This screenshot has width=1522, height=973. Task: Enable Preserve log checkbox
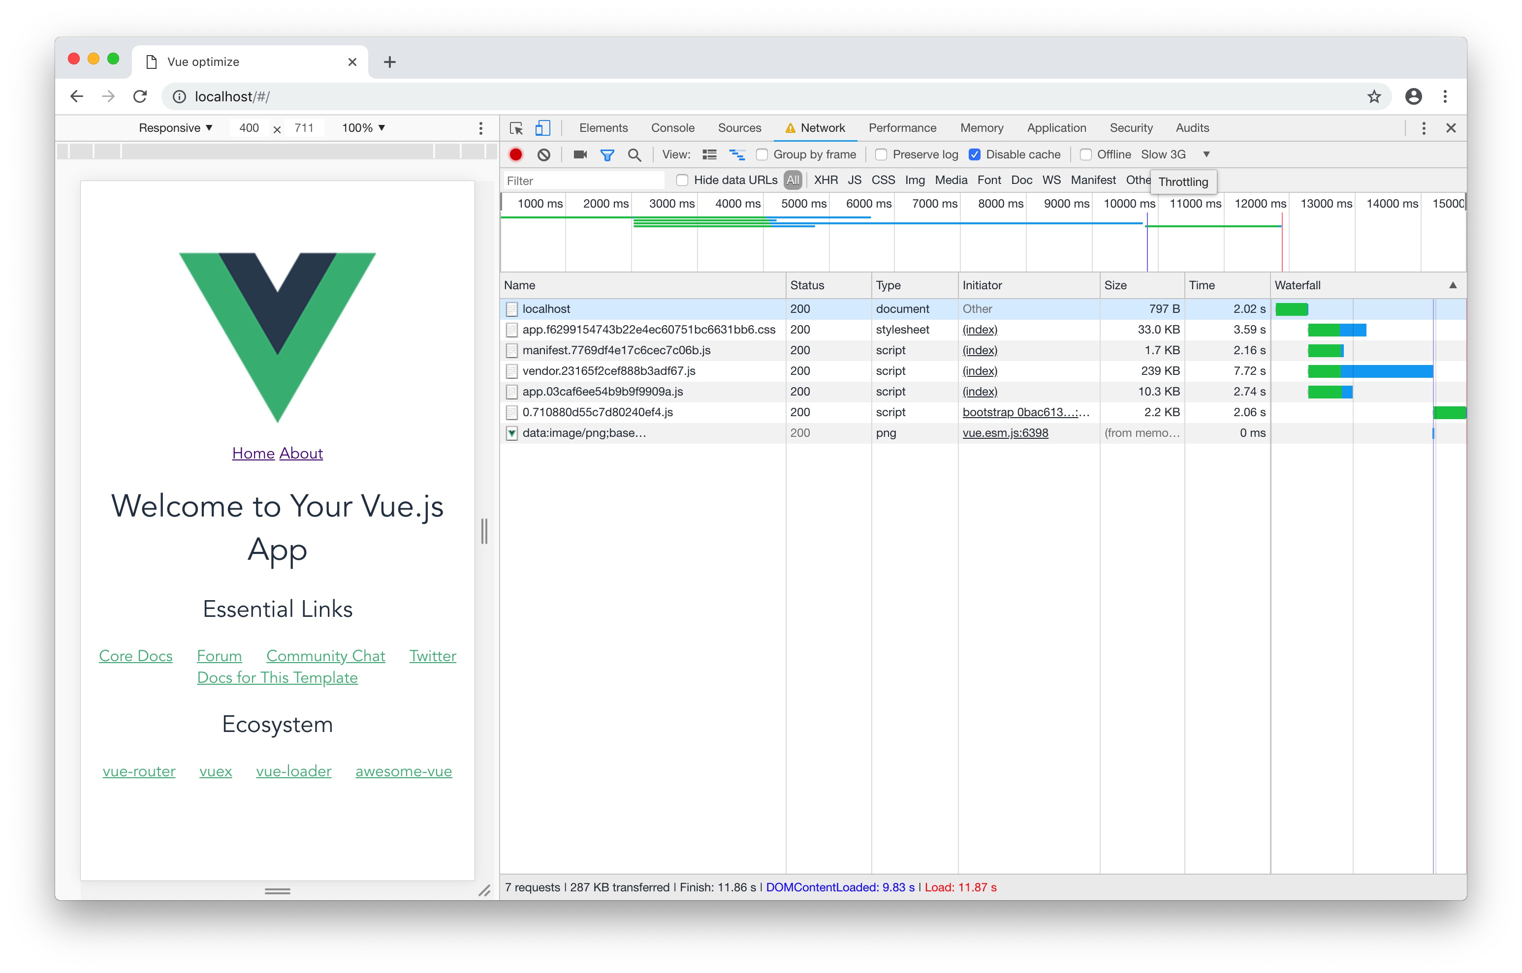[x=881, y=155]
